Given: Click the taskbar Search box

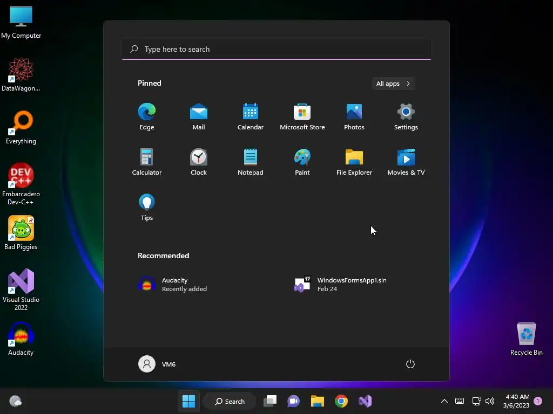Looking at the screenshot, I should pyautogui.click(x=230, y=401).
